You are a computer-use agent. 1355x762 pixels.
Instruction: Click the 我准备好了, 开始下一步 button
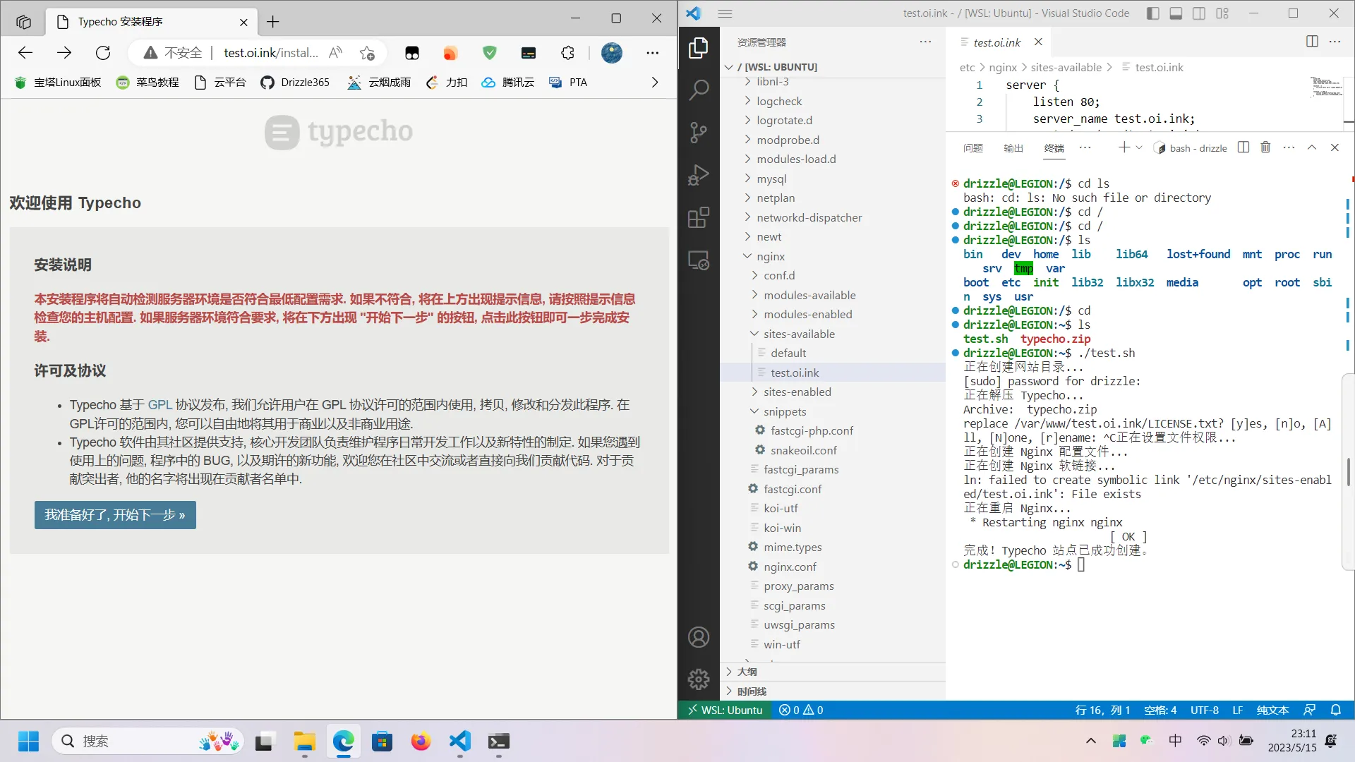[115, 515]
